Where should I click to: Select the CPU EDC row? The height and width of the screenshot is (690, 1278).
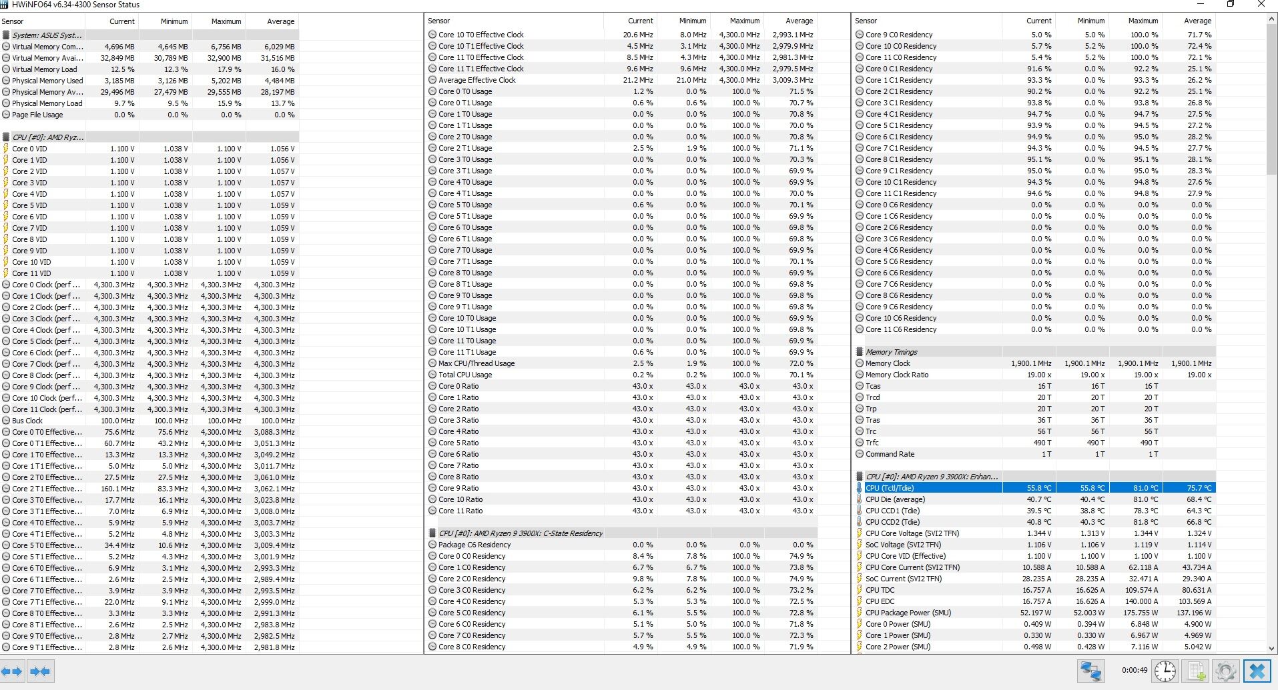tap(1035, 601)
